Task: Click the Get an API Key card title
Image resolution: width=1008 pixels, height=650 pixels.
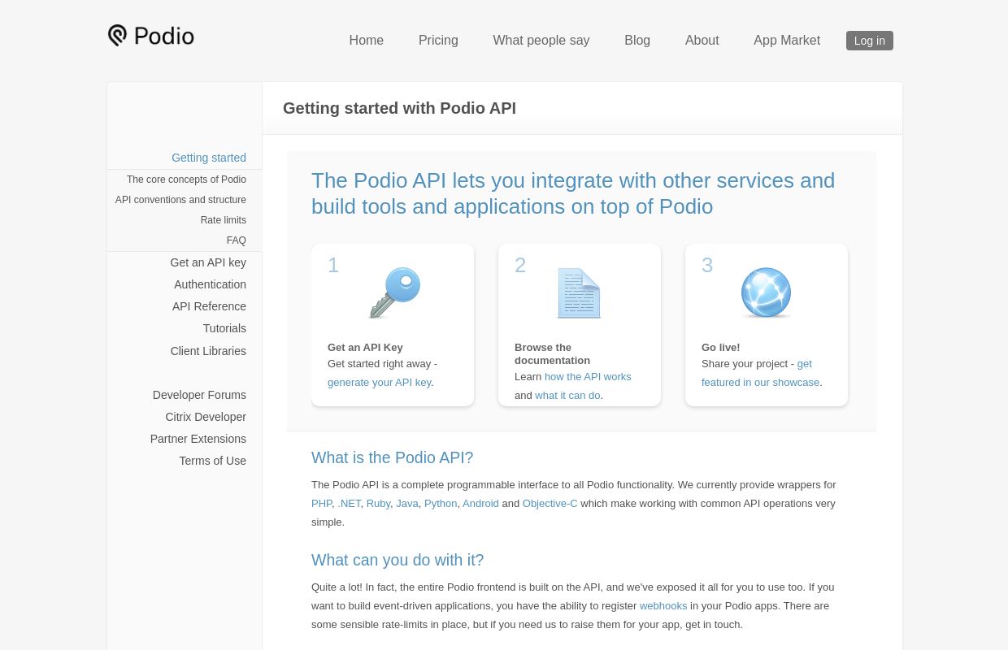Action: coord(365,348)
